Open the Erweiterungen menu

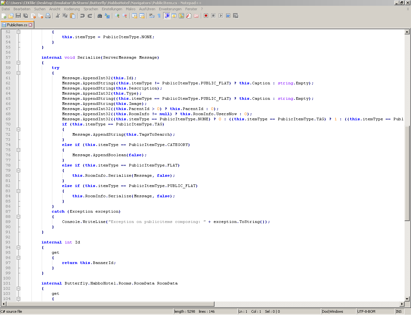[x=170, y=9]
